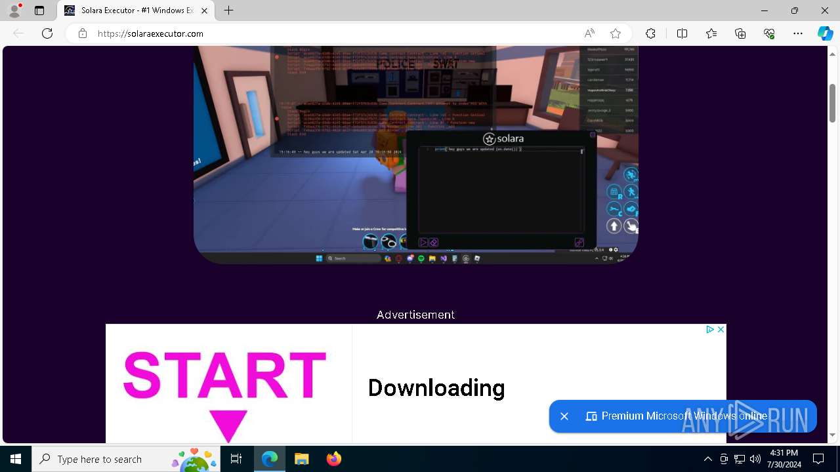Open Browser essentials

pos(769,33)
